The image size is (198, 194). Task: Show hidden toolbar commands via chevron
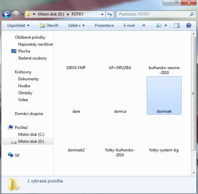point(143,25)
